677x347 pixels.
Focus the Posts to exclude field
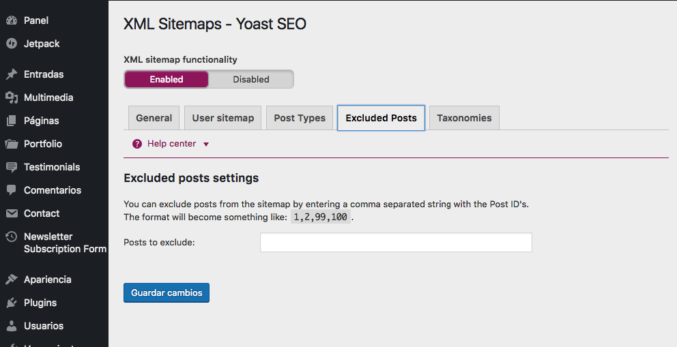(x=396, y=242)
